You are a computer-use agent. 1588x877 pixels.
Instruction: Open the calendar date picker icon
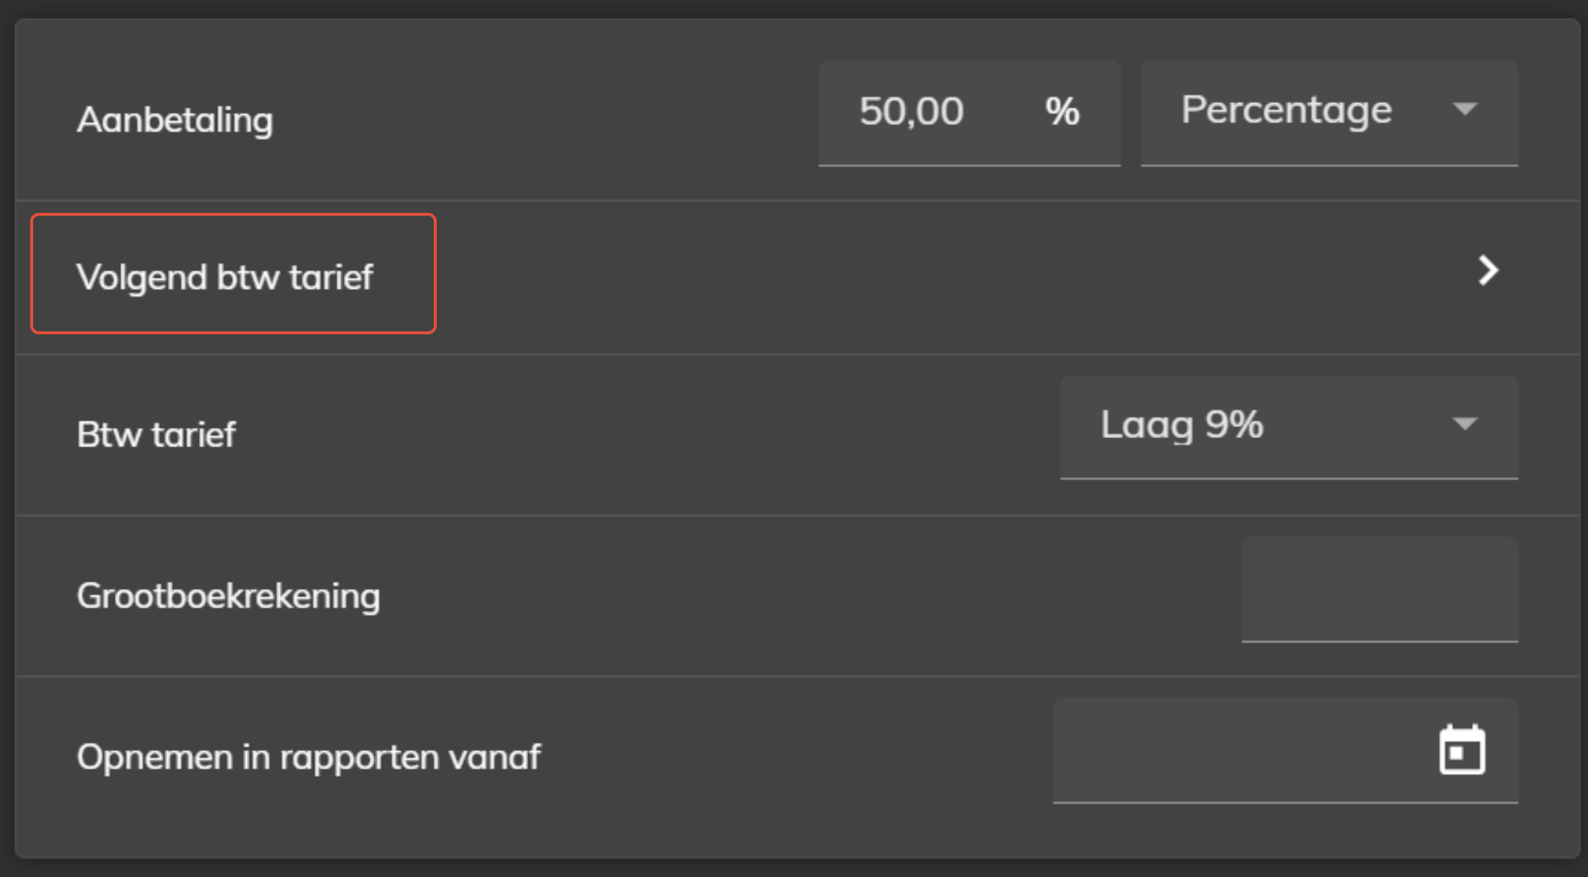pyautogui.click(x=1462, y=750)
